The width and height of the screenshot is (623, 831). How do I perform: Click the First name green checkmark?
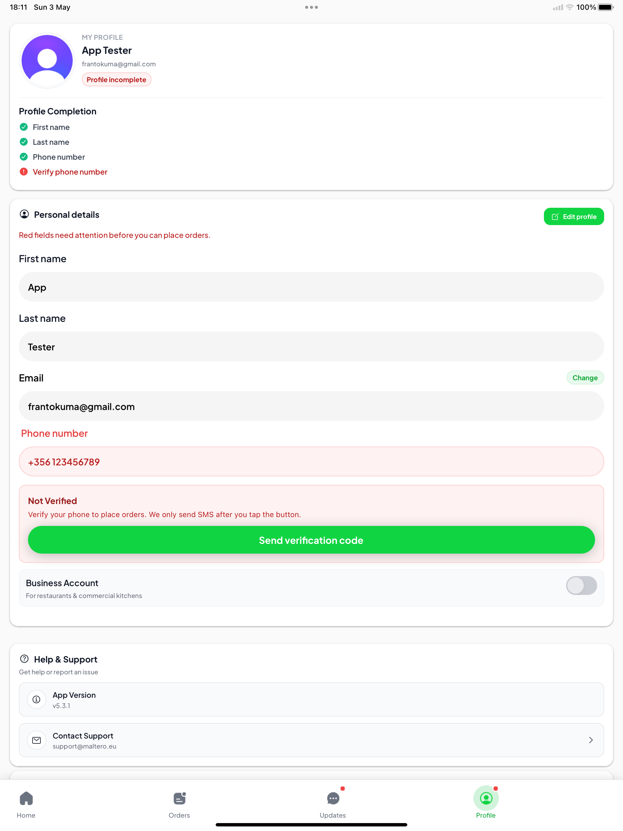click(x=24, y=127)
